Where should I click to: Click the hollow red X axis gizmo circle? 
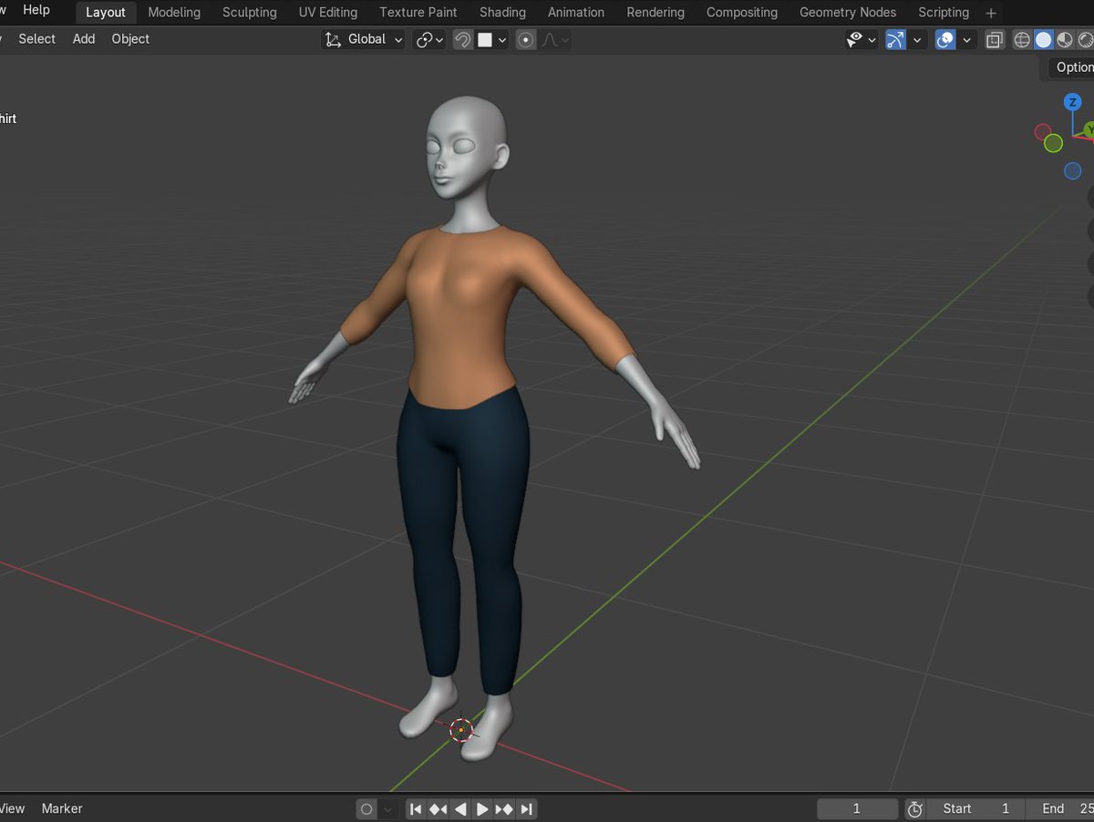click(x=1043, y=132)
